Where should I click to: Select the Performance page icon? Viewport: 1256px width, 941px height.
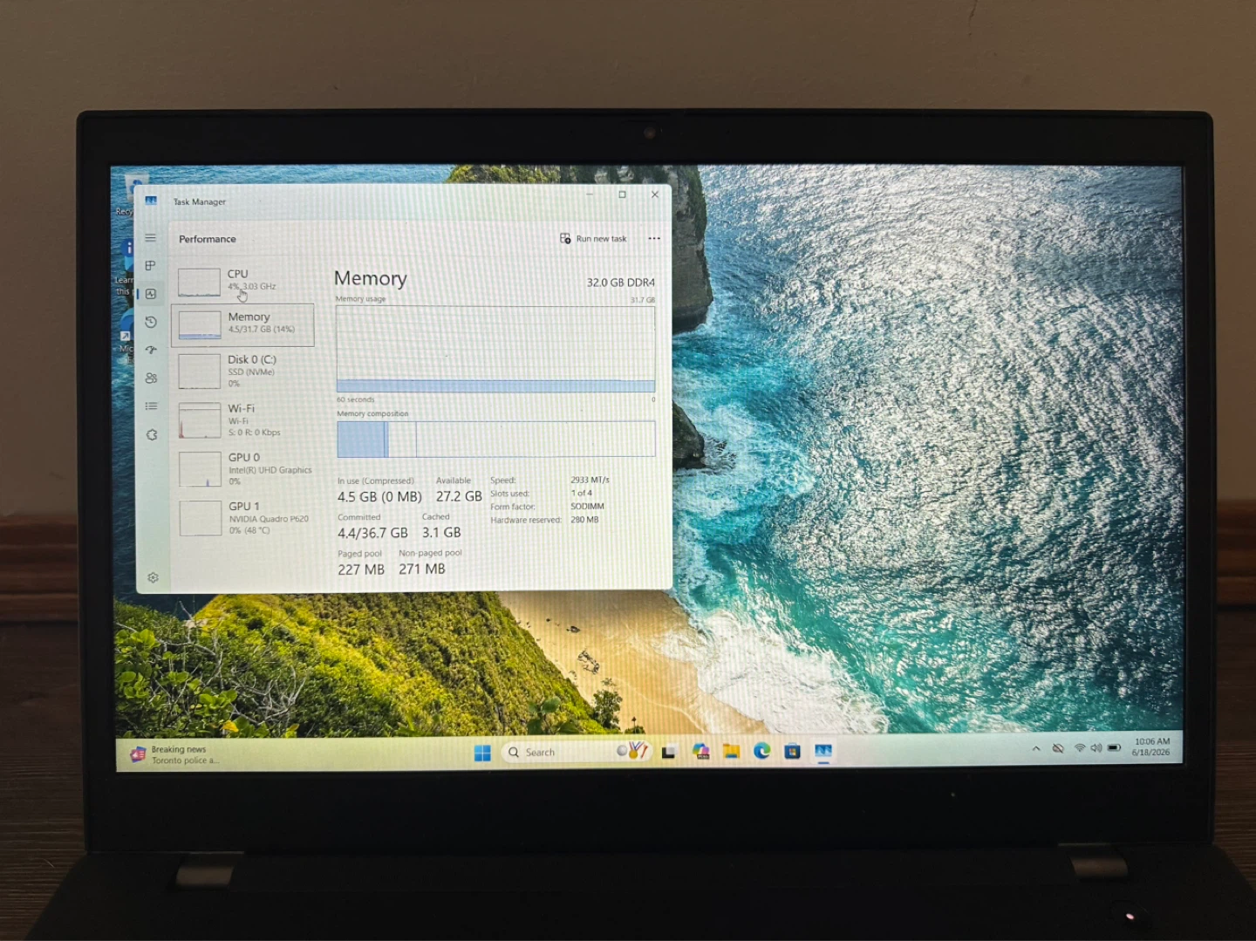pyautogui.click(x=150, y=294)
